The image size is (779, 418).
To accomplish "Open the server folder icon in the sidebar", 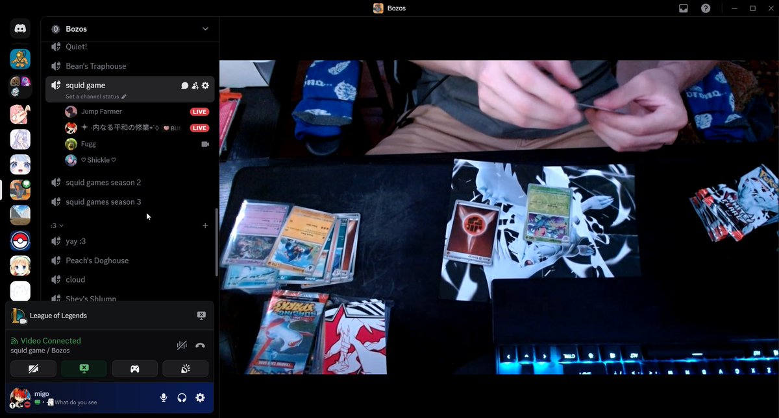I will (20, 86).
